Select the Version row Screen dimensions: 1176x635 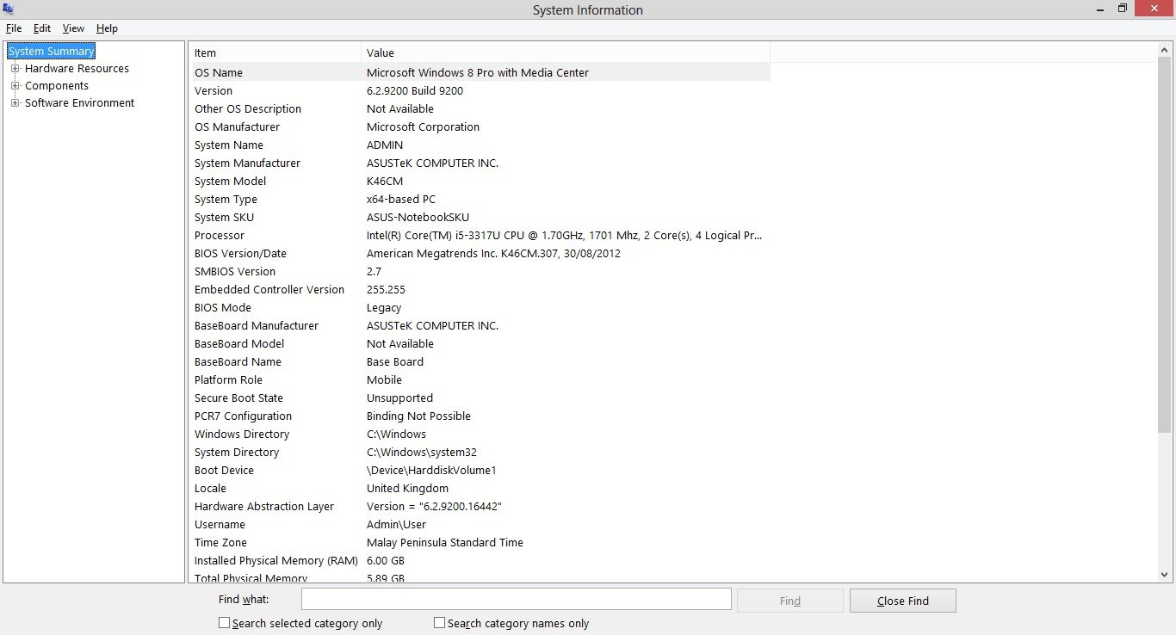tap(480, 91)
